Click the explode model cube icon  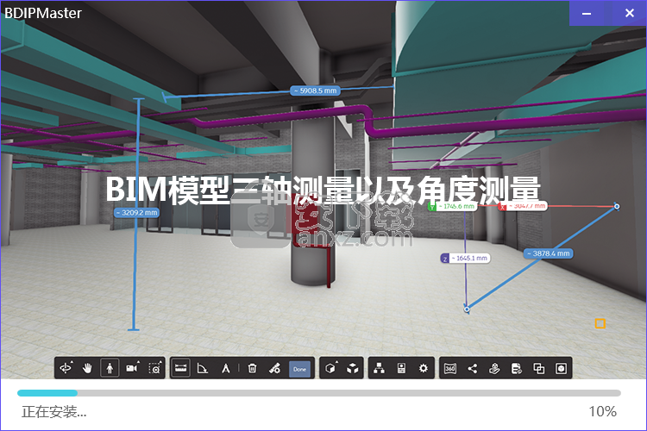352,368
